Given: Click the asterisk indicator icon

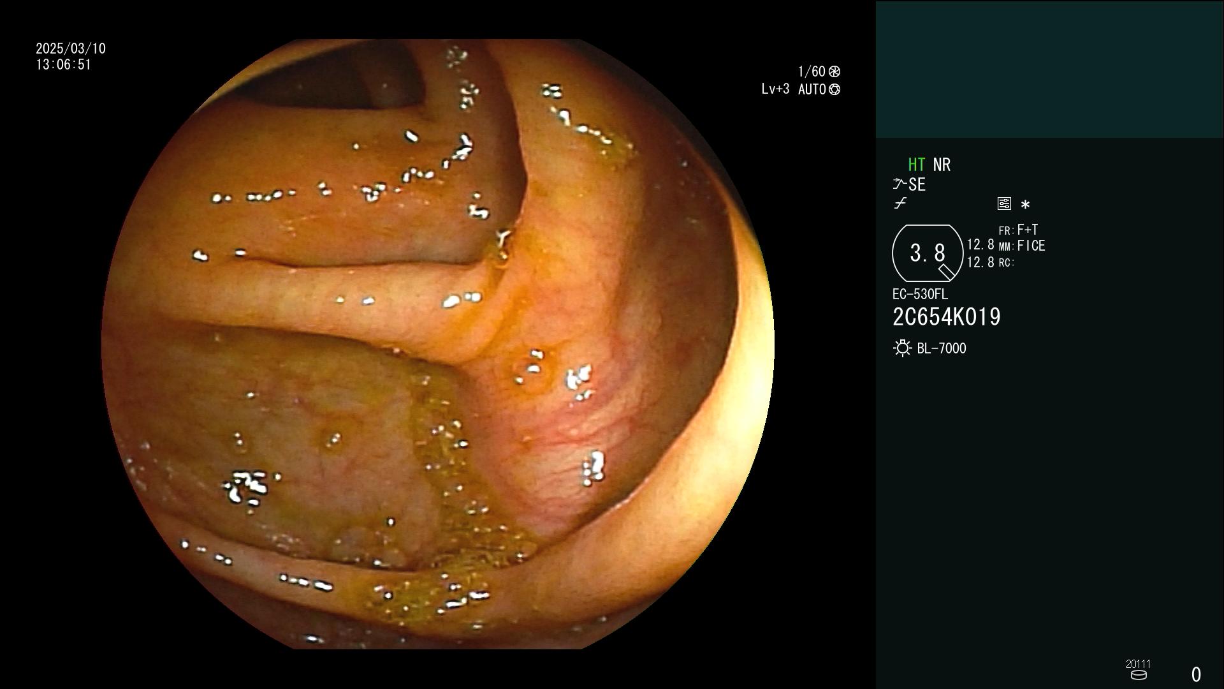Looking at the screenshot, I should 1025,205.
